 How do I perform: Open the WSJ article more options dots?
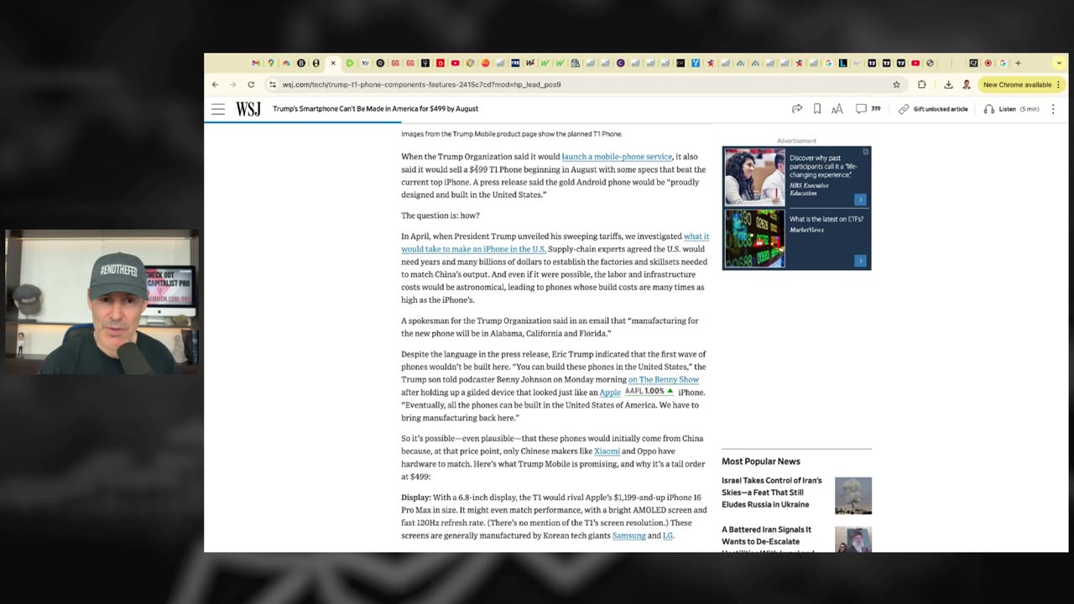(1053, 109)
